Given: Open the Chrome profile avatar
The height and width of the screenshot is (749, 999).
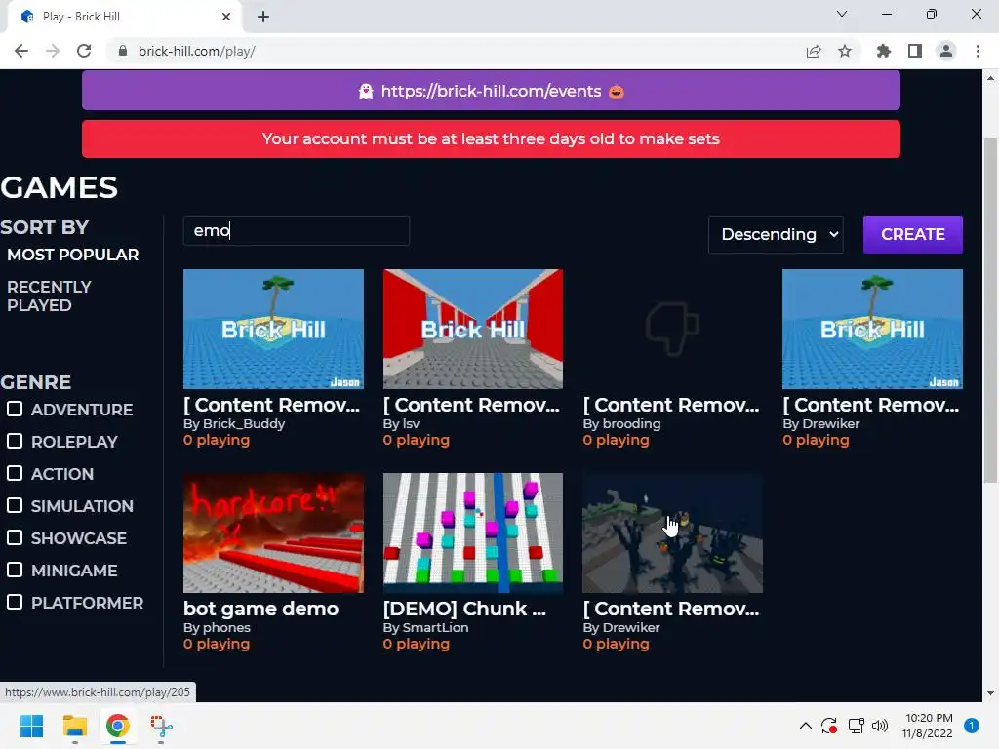Looking at the screenshot, I should pyautogui.click(x=946, y=51).
